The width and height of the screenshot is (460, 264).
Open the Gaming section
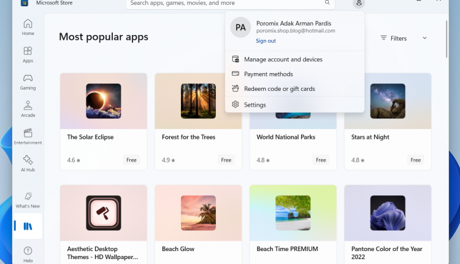(28, 82)
